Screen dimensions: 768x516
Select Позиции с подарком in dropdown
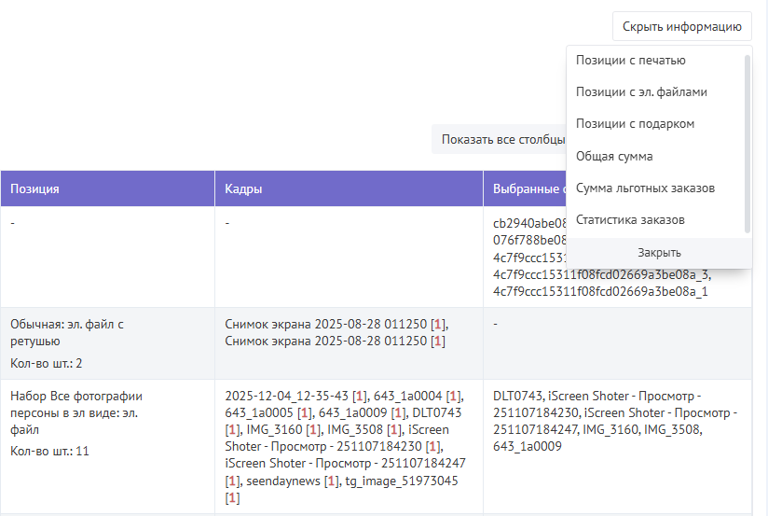[635, 124]
